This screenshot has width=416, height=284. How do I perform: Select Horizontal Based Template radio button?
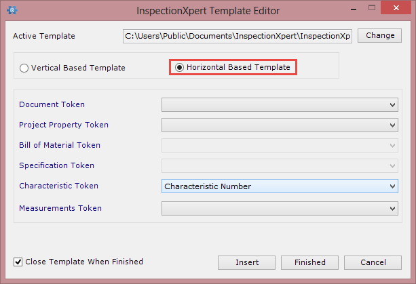[x=179, y=68]
